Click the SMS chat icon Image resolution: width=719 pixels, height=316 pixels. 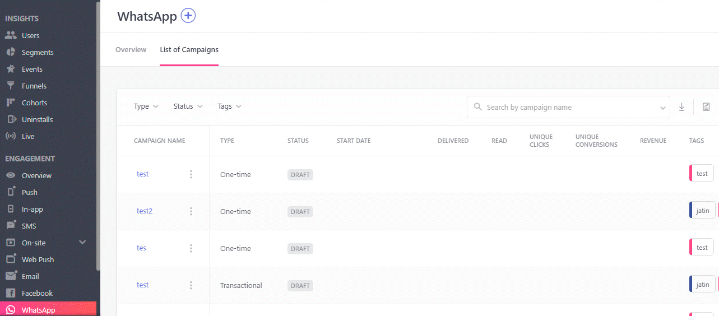(x=11, y=225)
